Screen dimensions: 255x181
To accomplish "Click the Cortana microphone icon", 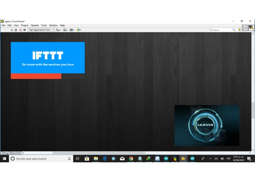I will point(69,159).
